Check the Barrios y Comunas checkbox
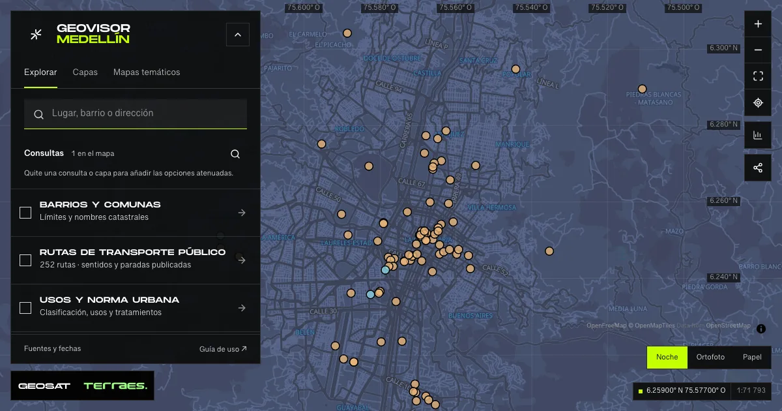This screenshot has height=411, width=782. pos(25,213)
